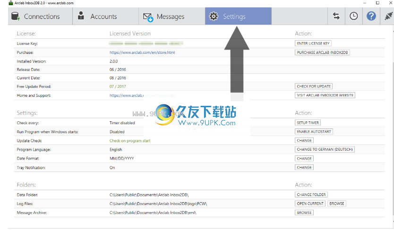Click the Arclab Inbox2DB title bar icon
This screenshot has width=394, height=230.
click(11, 3)
